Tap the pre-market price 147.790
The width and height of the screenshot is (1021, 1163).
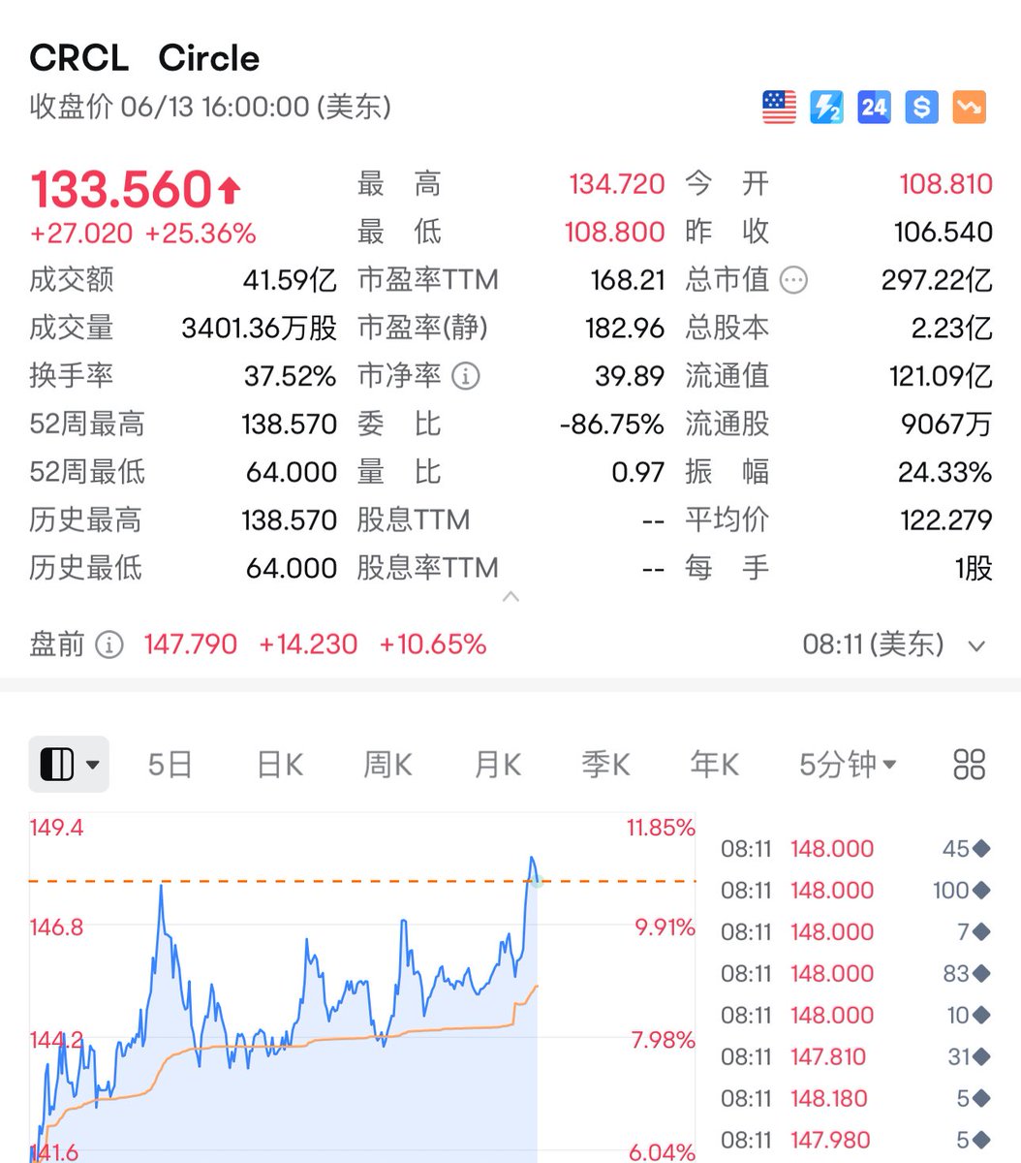(x=191, y=644)
